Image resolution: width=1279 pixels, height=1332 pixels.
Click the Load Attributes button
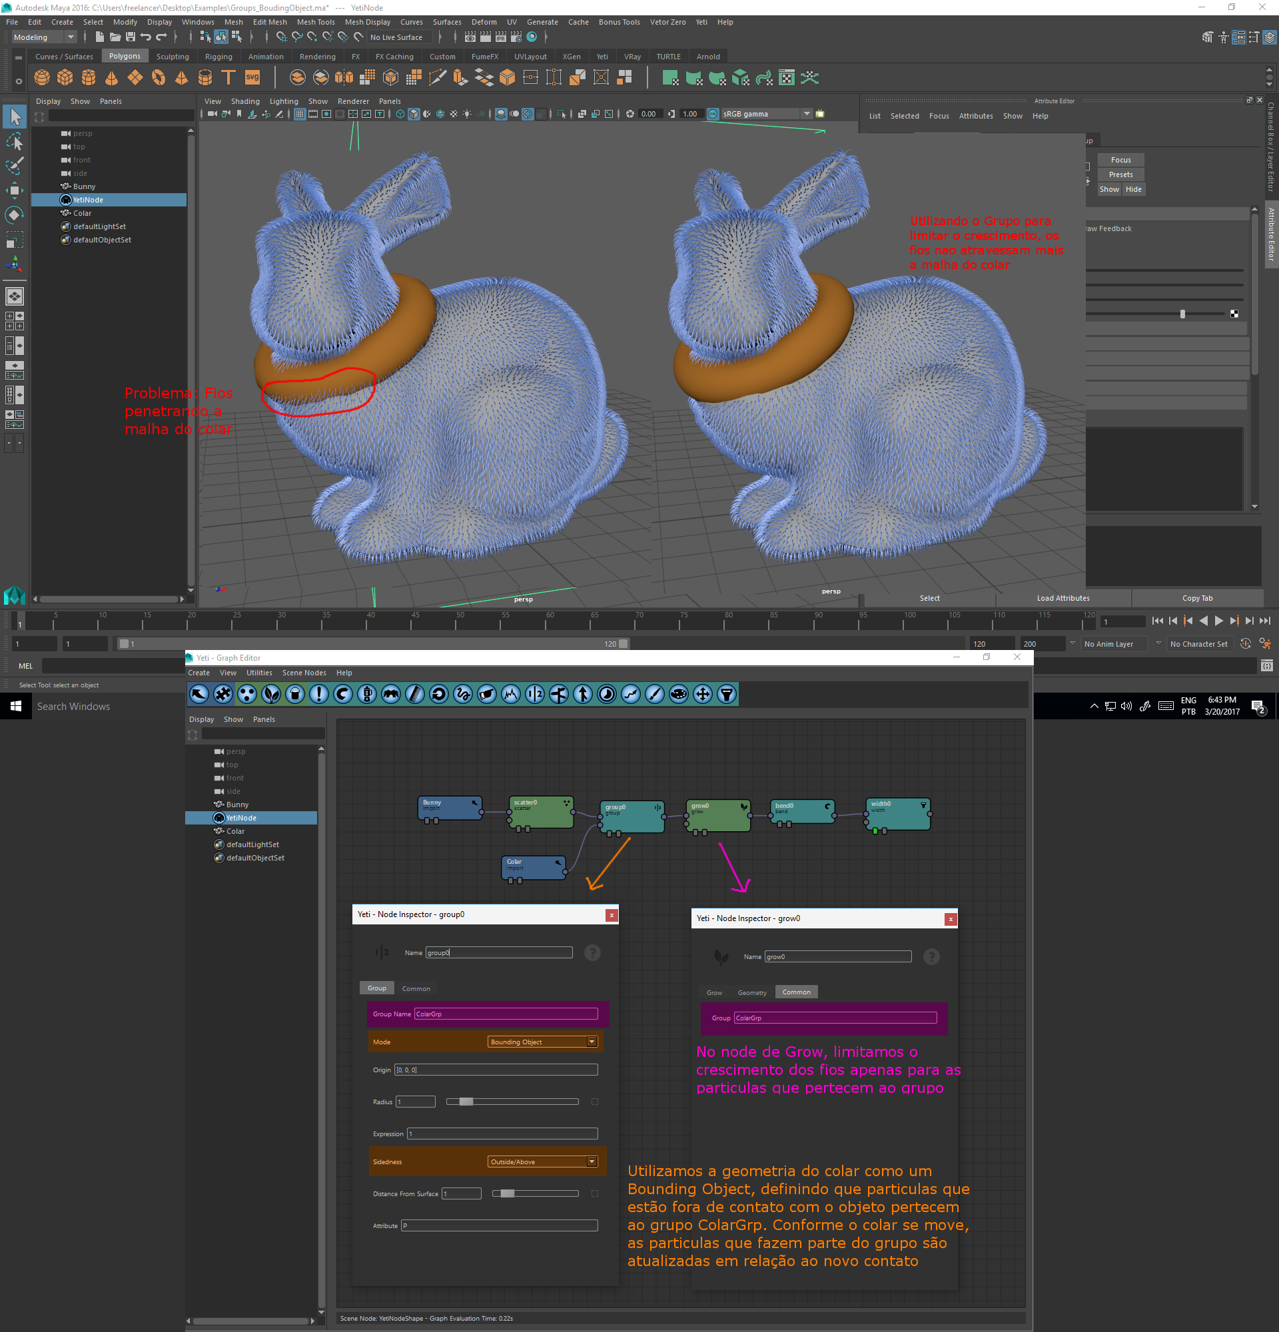pos(1063,598)
